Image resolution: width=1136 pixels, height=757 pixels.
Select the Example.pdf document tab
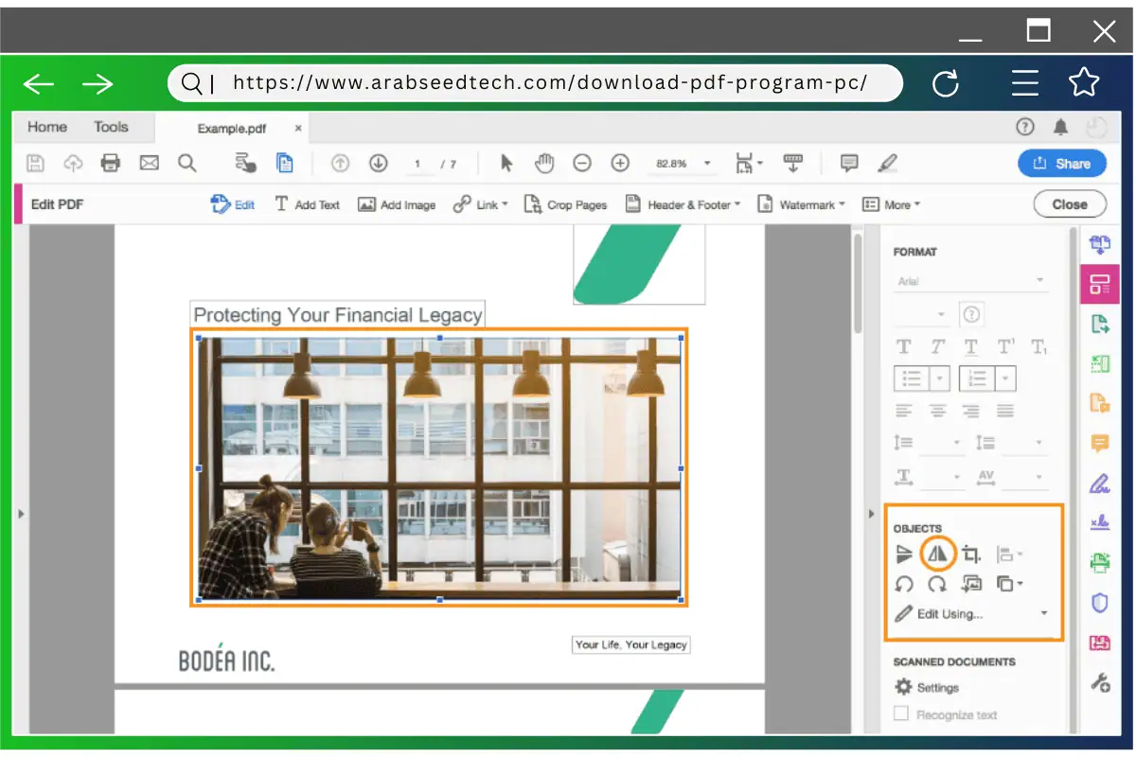[x=233, y=127]
